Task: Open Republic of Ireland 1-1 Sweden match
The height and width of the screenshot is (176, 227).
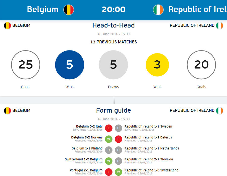Action: click(148, 127)
